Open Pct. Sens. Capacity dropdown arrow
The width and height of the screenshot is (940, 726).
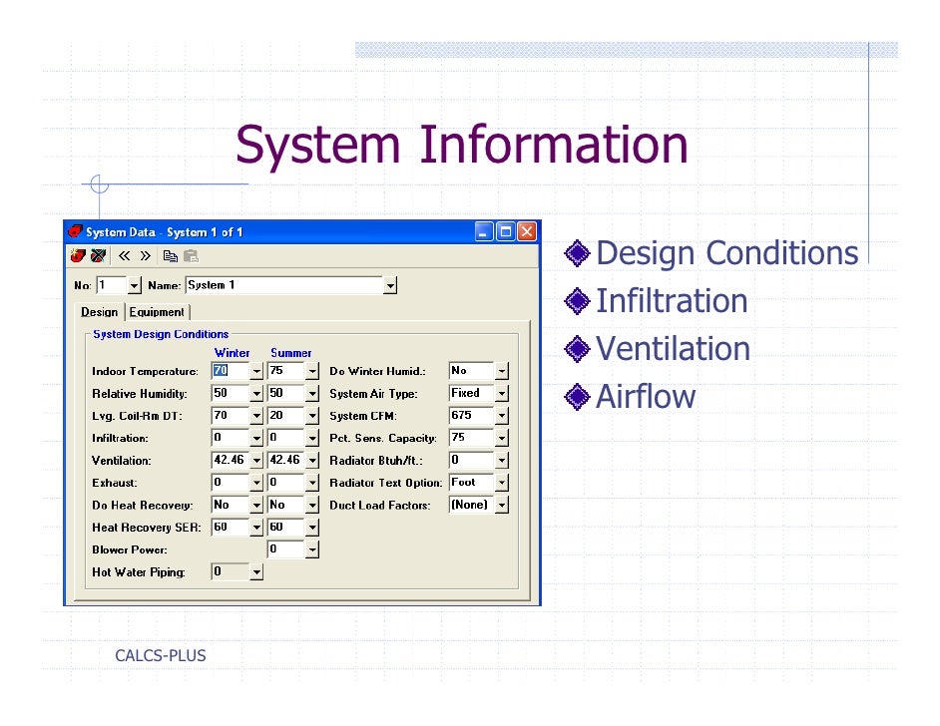(x=502, y=439)
